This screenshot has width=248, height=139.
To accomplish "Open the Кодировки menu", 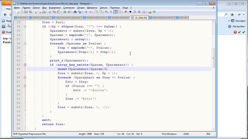I will pos(55,8).
